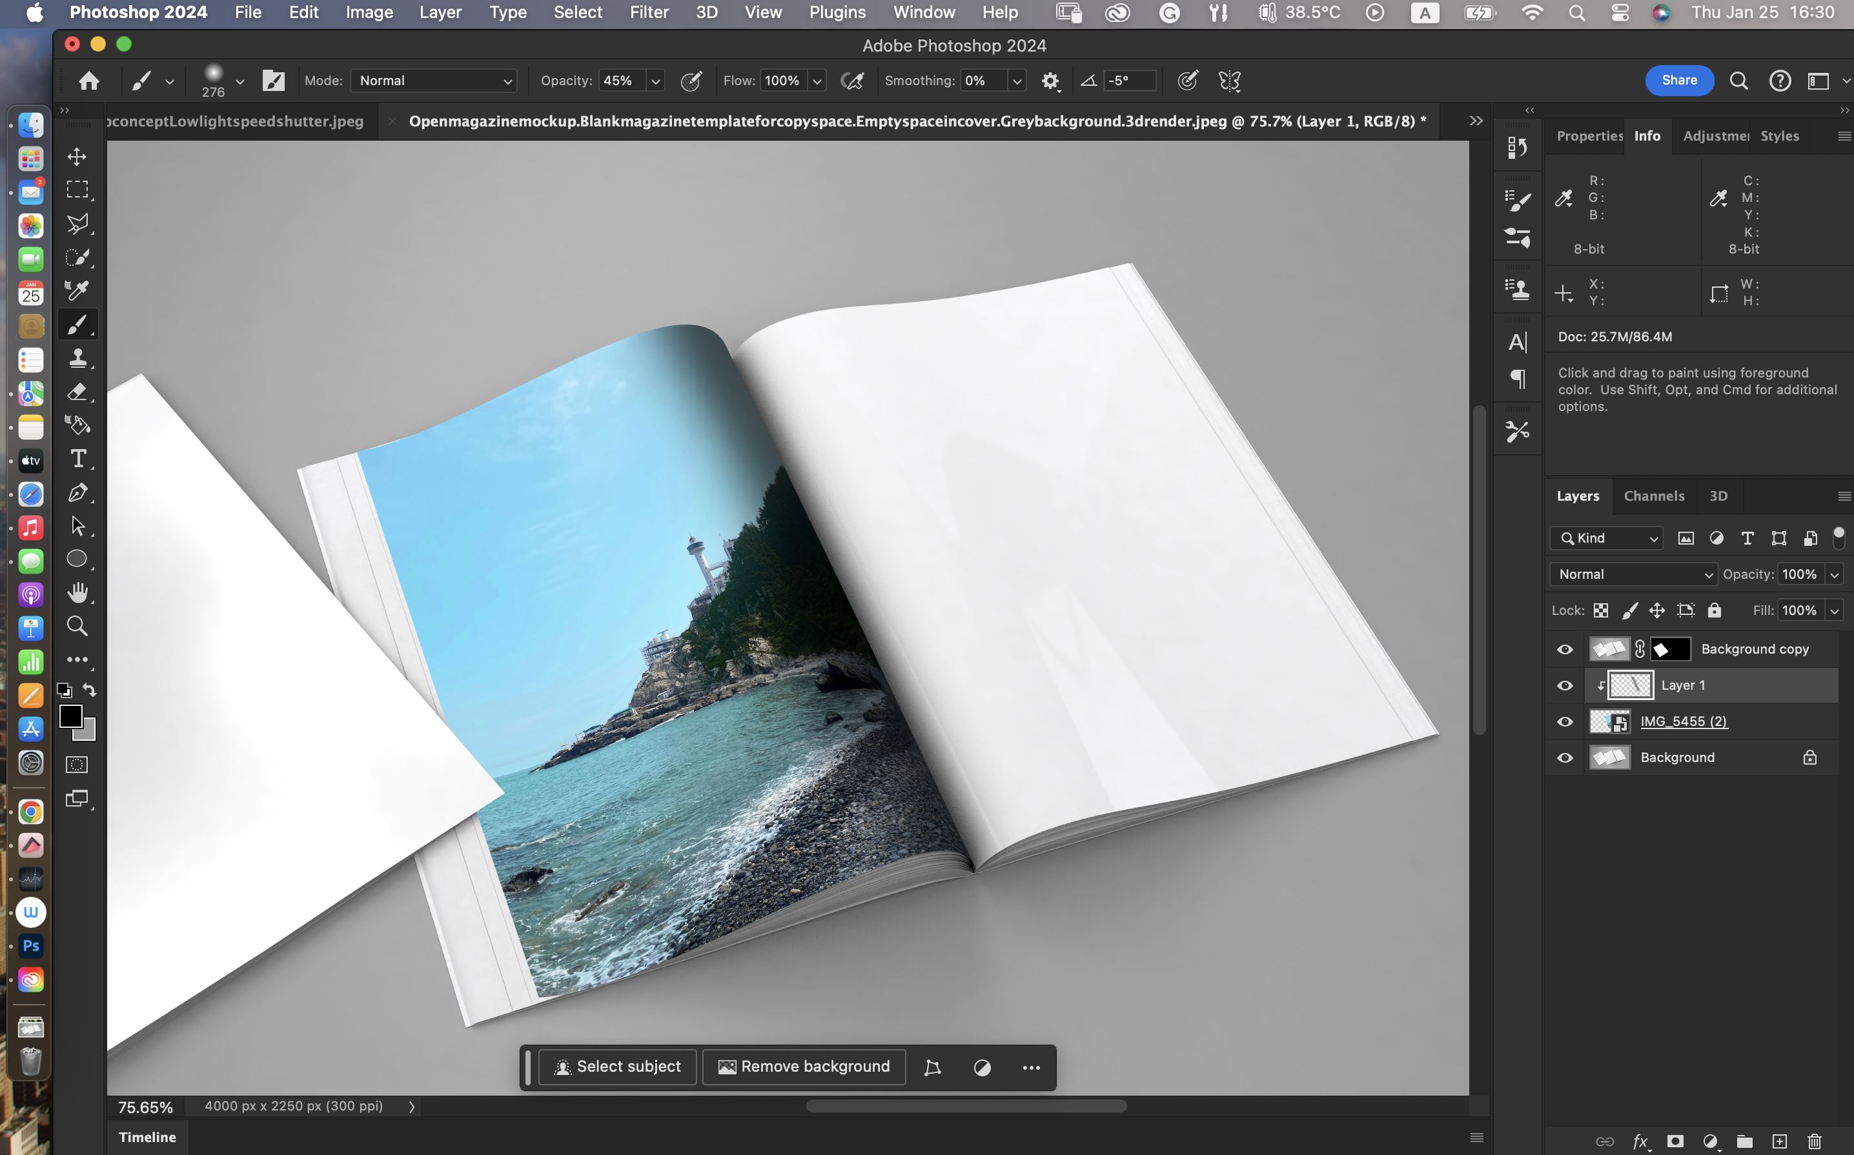The image size is (1854, 1155).
Task: Open the Kind filter dropdown
Action: click(x=1606, y=539)
